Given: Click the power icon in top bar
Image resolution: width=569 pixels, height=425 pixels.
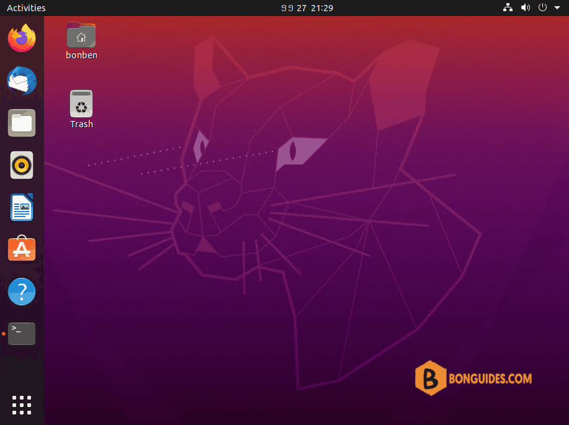Looking at the screenshot, I should (x=542, y=7).
